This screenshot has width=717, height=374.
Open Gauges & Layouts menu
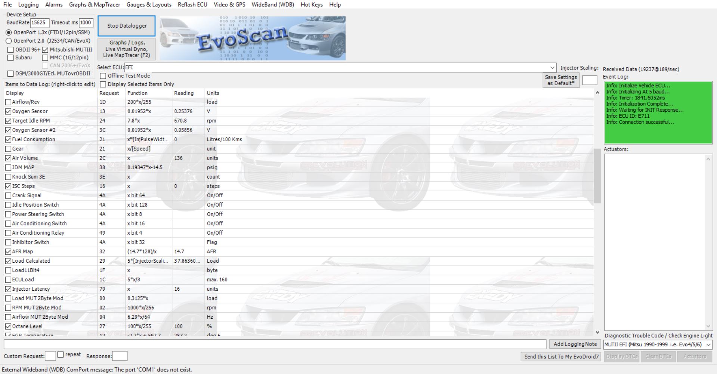click(x=149, y=4)
